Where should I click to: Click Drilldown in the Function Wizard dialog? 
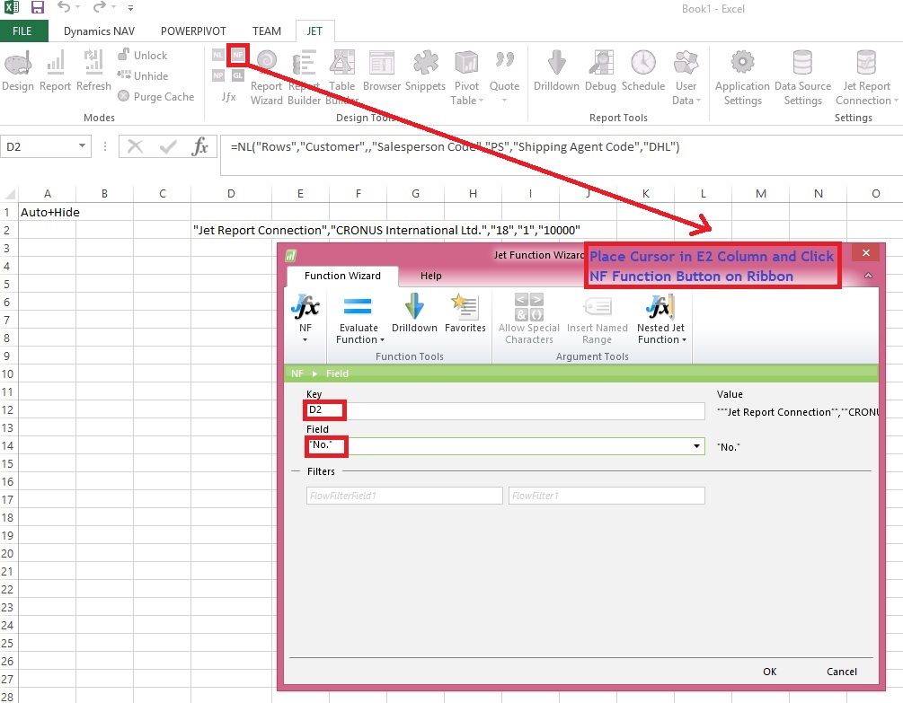pyautogui.click(x=414, y=317)
